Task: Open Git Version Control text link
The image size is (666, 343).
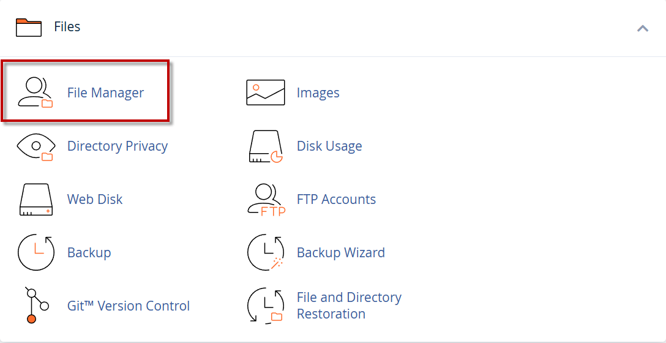Action: click(129, 306)
